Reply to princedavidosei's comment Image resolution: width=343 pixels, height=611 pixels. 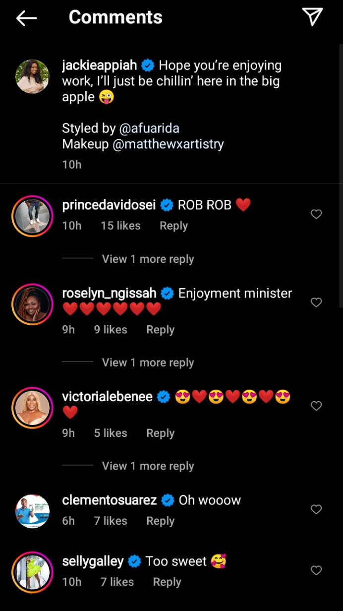pyautogui.click(x=173, y=226)
